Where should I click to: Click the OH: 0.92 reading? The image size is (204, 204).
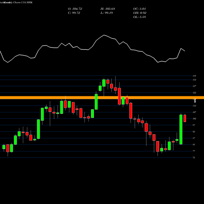(140, 13)
